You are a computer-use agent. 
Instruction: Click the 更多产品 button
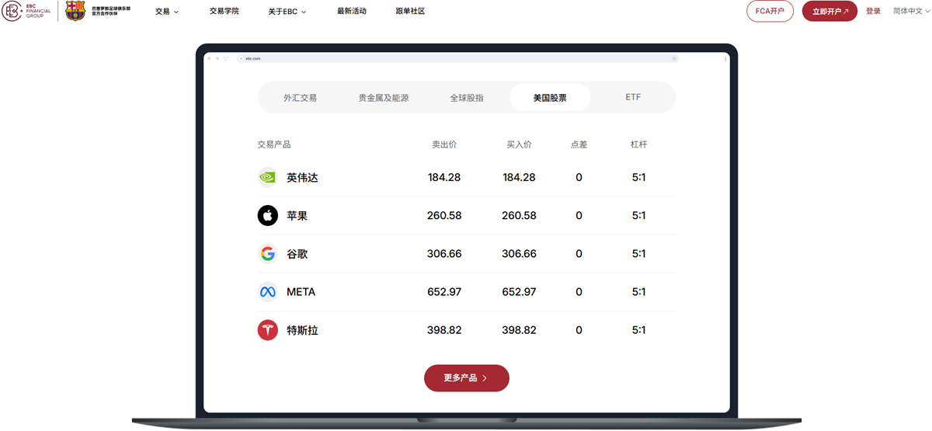click(x=467, y=378)
